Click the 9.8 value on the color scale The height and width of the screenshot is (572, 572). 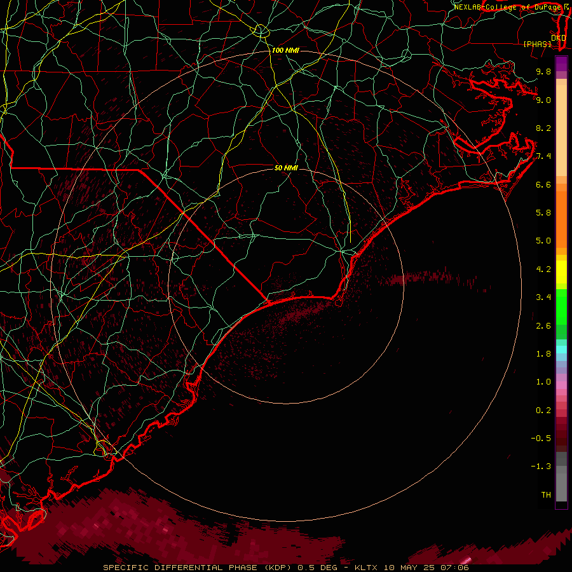[543, 71]
